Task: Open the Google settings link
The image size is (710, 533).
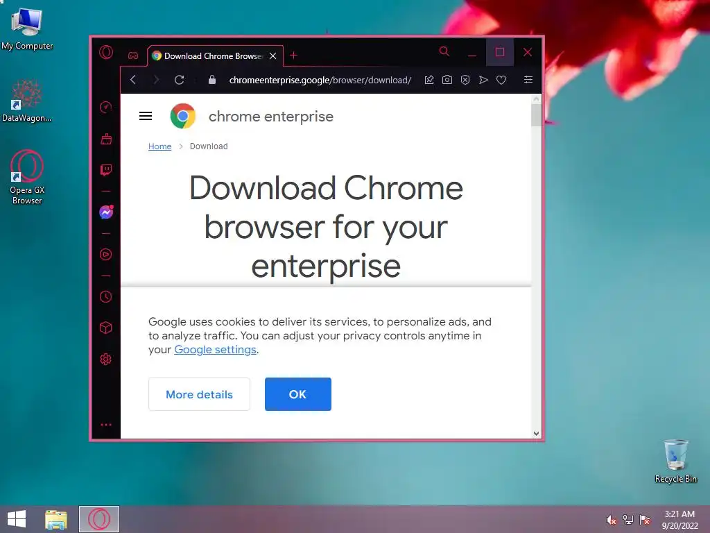Action: coord(215,350)
